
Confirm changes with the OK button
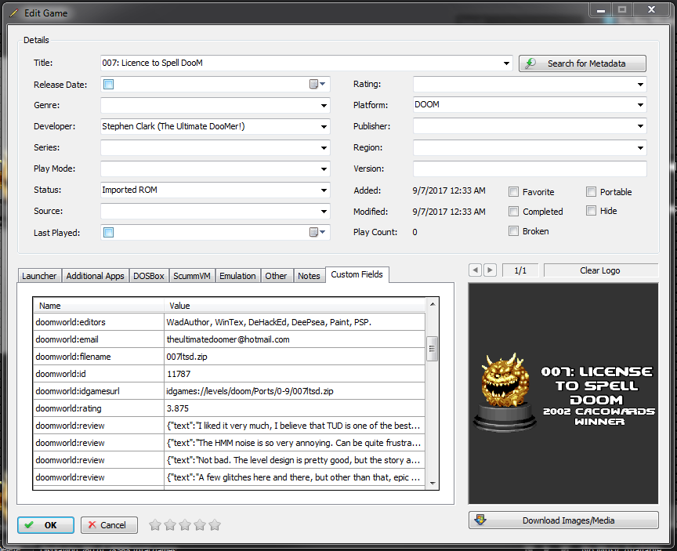tap(45, 525)
